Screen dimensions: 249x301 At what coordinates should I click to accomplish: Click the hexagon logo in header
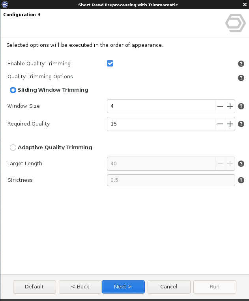click(x=235, y=24)
